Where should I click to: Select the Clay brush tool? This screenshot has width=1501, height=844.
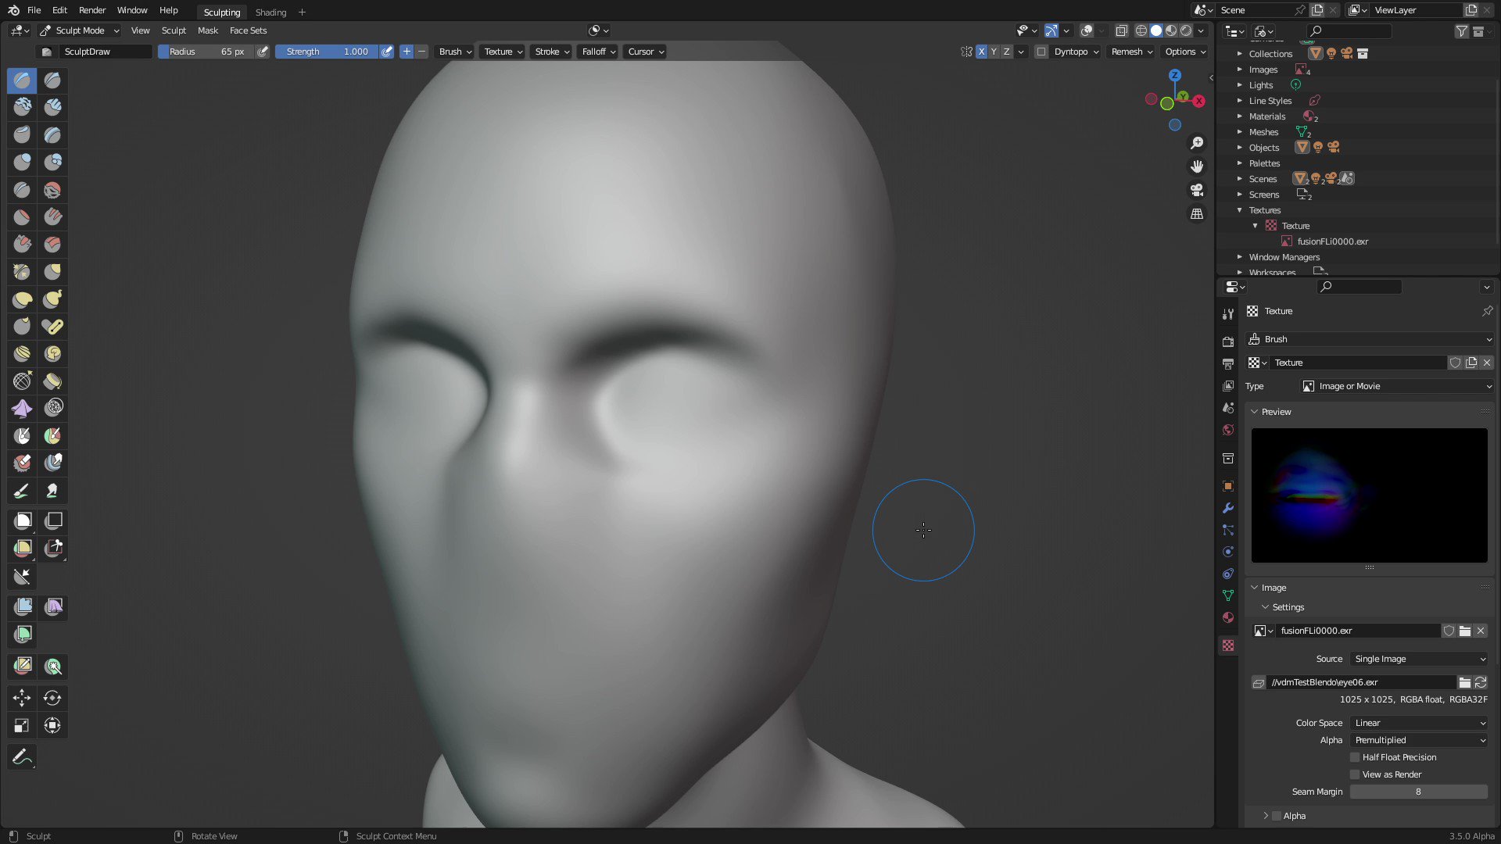tap(22, 108)
